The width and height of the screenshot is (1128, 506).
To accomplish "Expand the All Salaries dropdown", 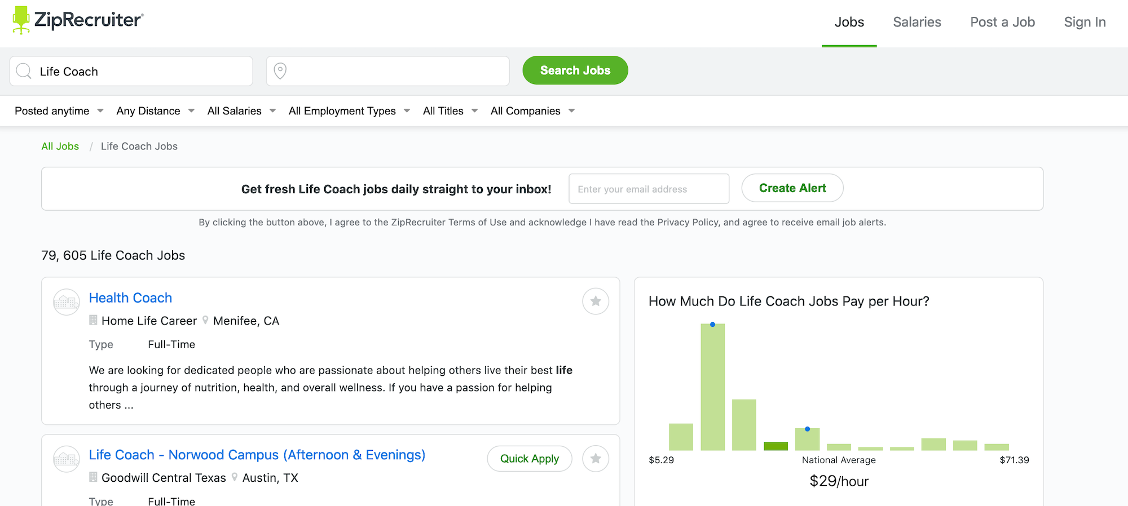I will (x=242, y=111).
